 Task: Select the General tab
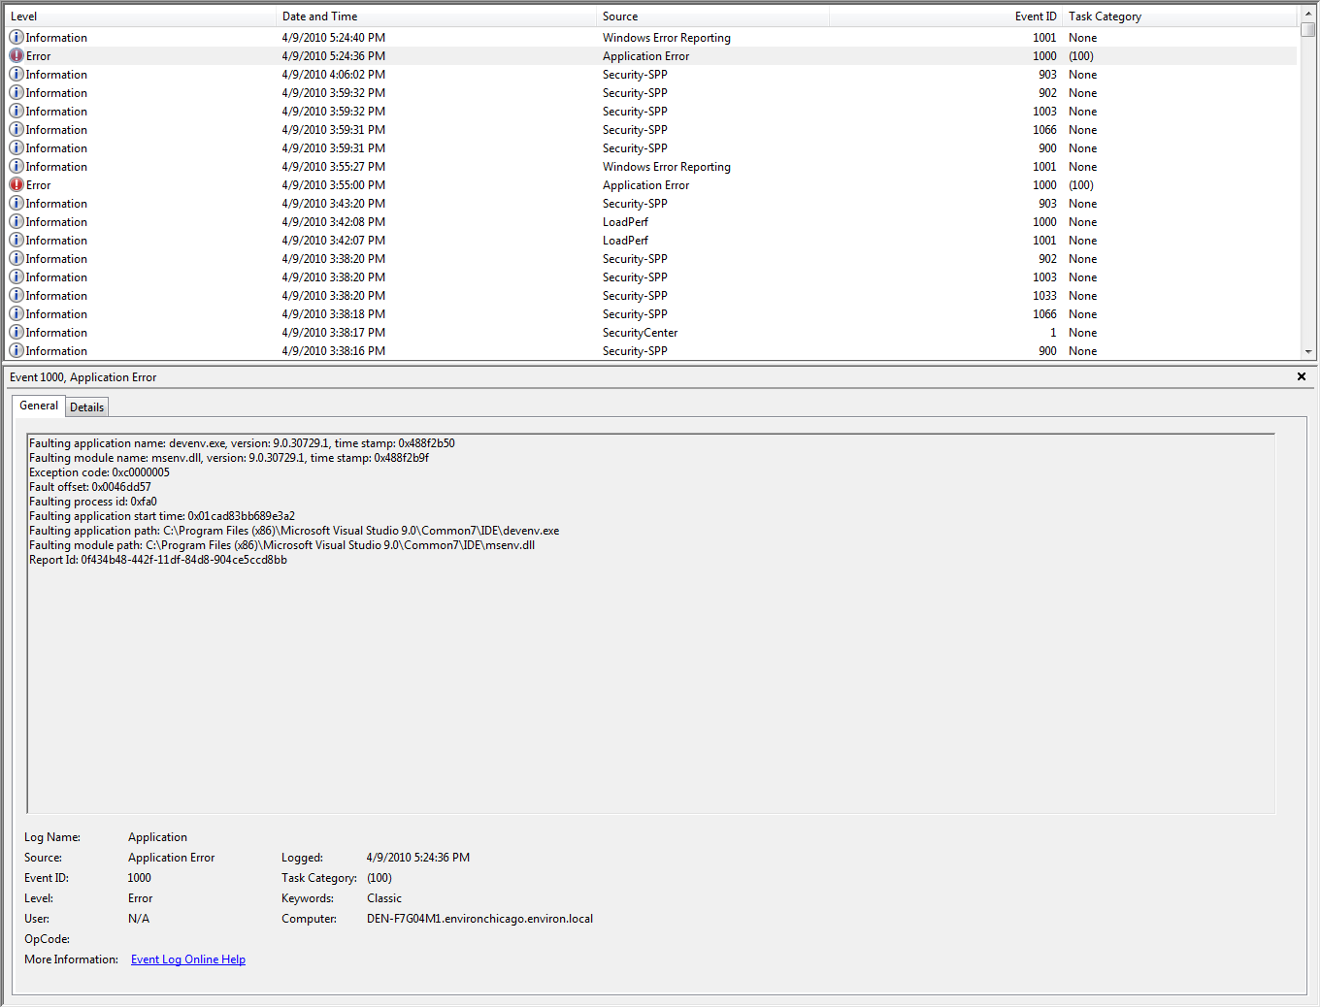(x=39, y=406)
